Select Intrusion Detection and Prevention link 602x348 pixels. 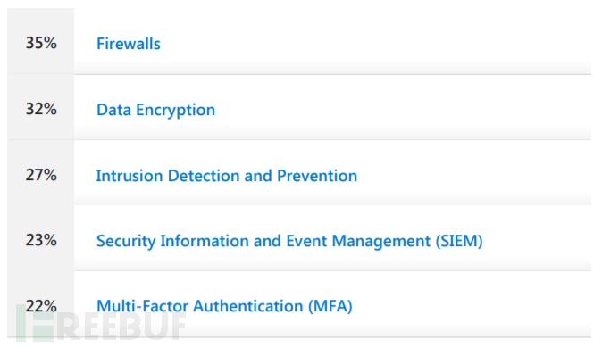227,176
